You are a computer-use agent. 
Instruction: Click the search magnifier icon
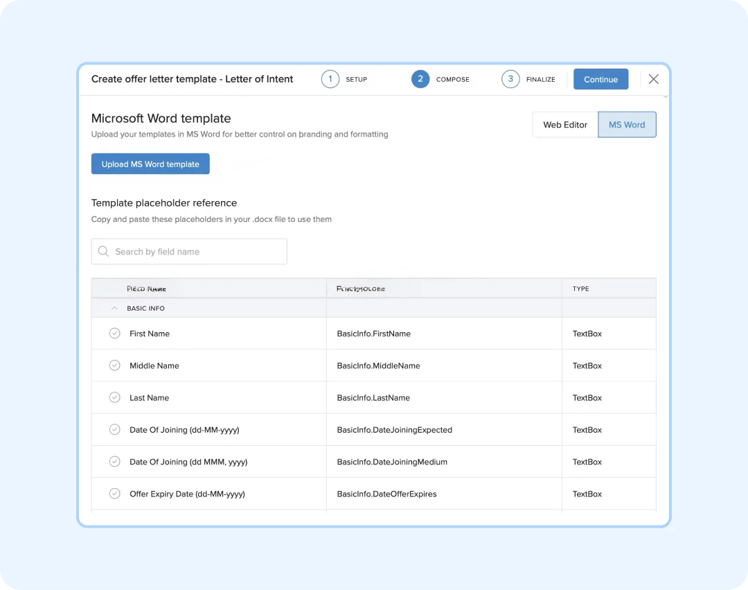point(103,251)
